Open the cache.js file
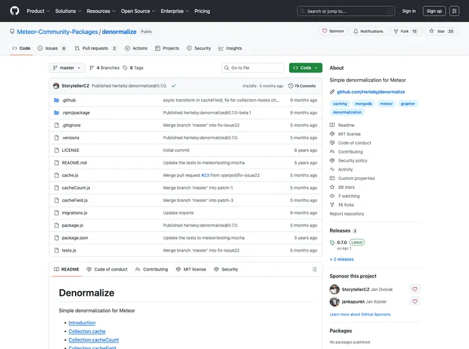 [70, 176]
